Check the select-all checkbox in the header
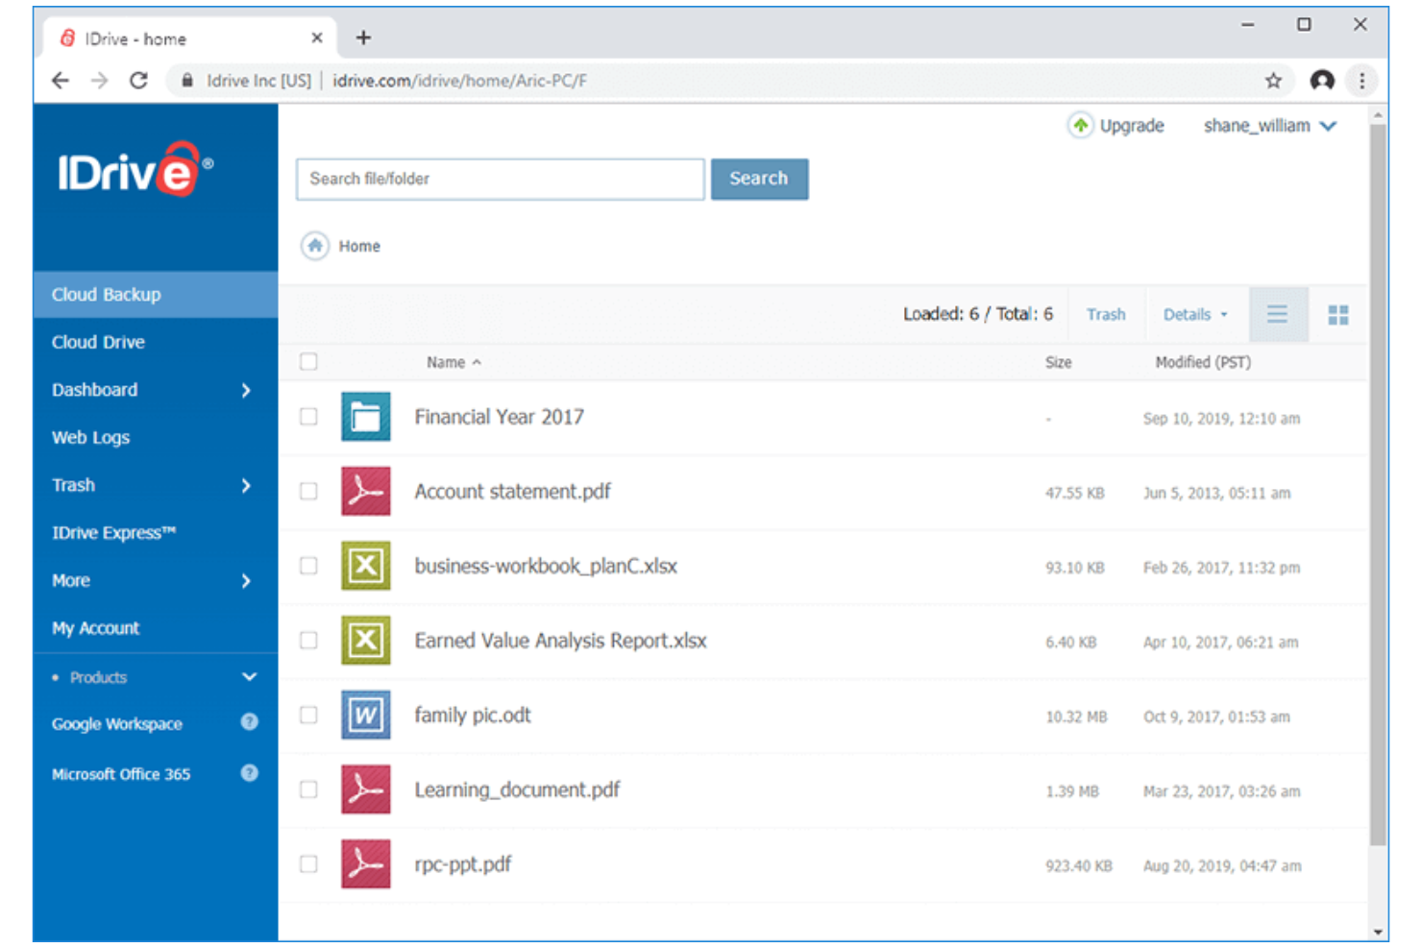Image resolution: width=1422 pixels, height=948 pixels. point(308,361)
